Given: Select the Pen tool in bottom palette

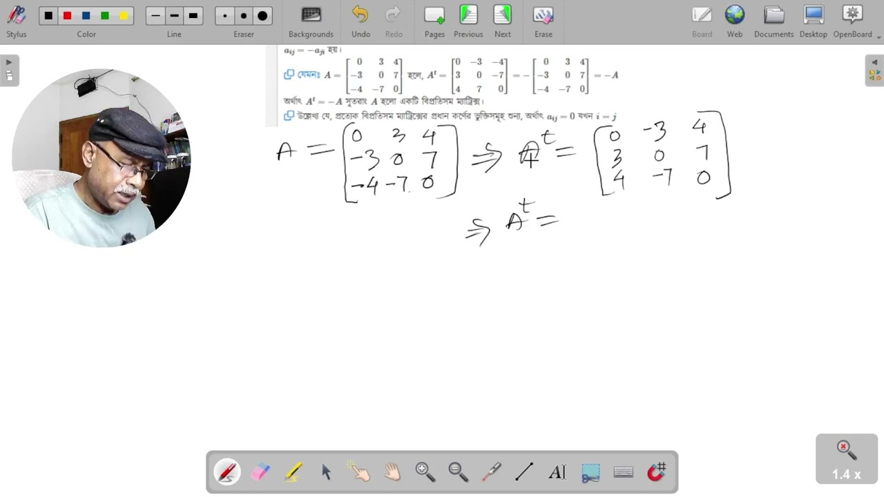Looking at the screenshot, I should coord(227,472).
